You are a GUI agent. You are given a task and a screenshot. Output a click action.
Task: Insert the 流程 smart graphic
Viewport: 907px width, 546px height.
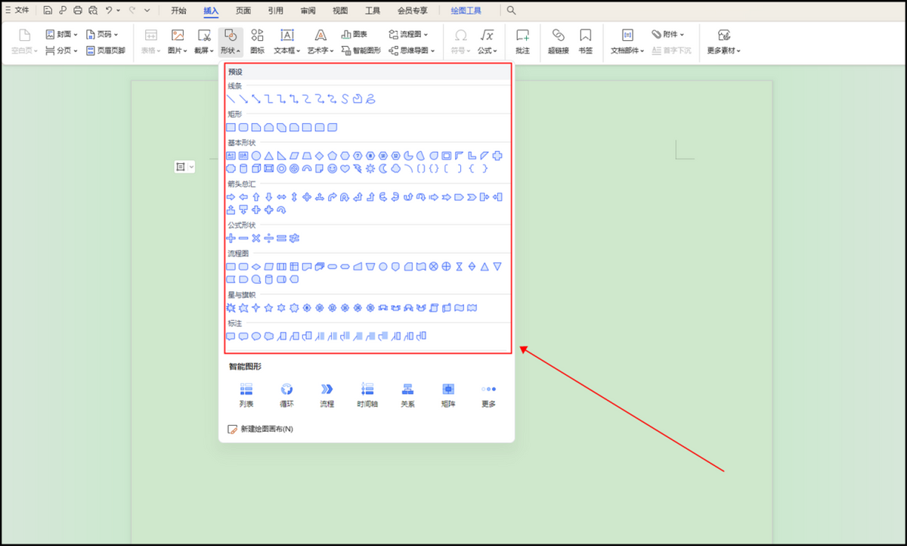327,395
